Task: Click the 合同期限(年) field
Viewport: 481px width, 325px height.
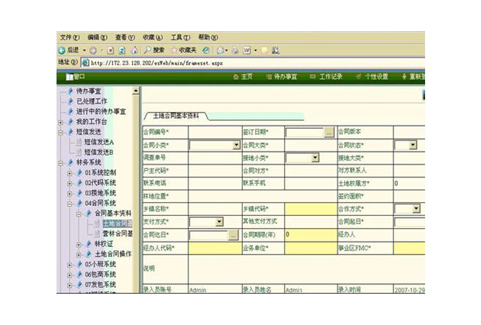Action: coord(311,235)
